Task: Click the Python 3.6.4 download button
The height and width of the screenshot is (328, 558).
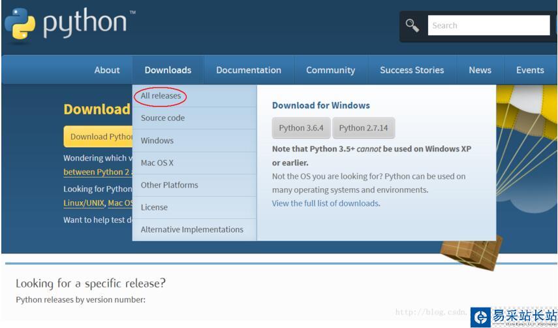Action: click(x=301, y=128)
